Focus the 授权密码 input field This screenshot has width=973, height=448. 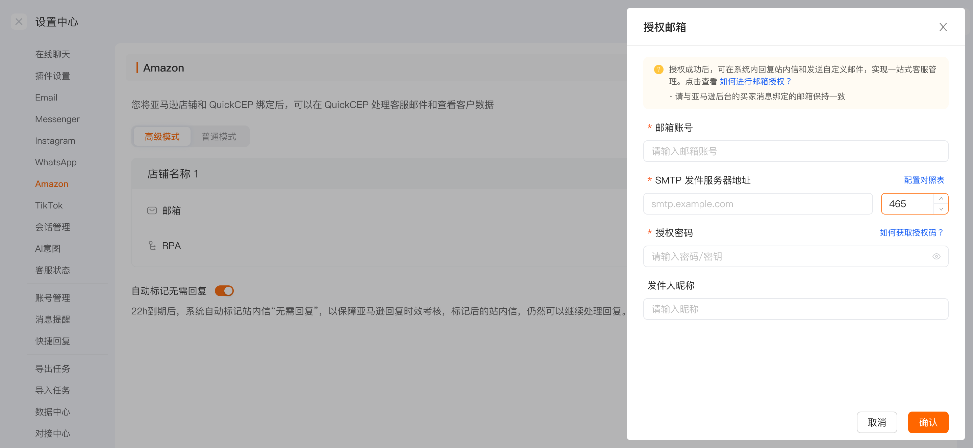pos(796,256)
